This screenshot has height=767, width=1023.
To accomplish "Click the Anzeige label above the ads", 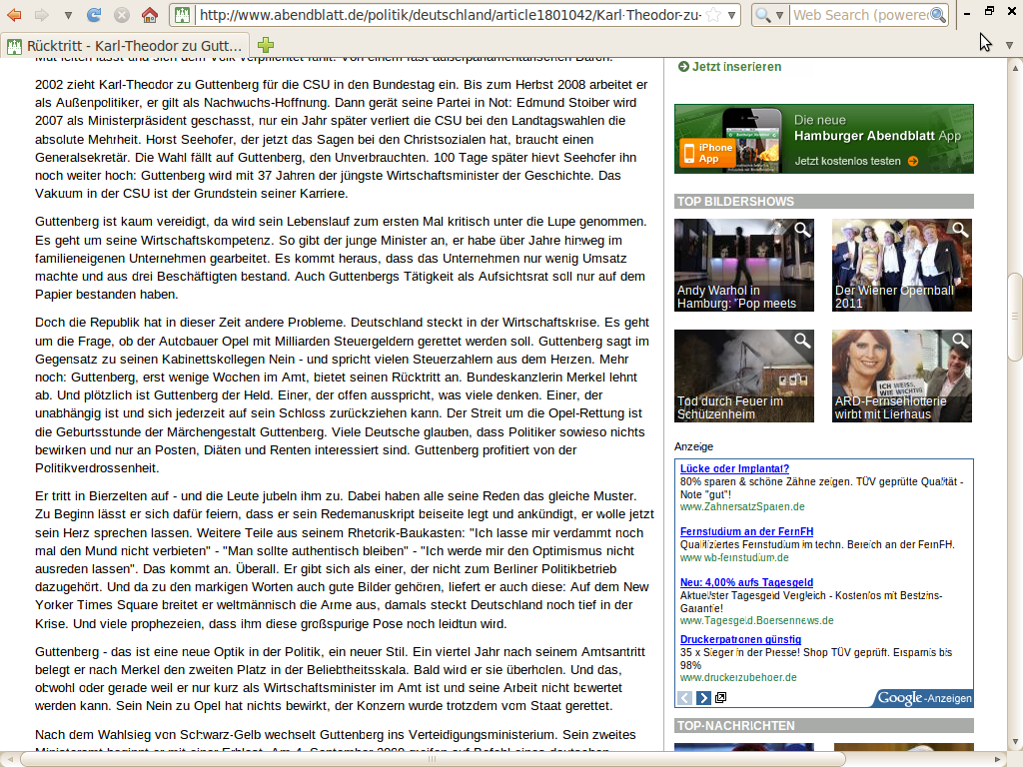I will tap(693, 446).
